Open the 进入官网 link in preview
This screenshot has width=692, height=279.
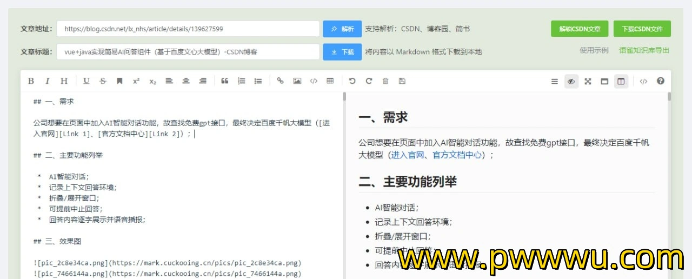pyautogui.click(x=408, y=155)
